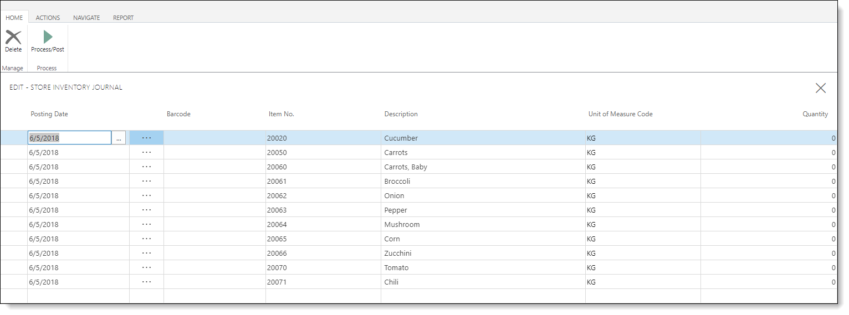Screen dimensions: 849x315
Task: Open the REPORT ribbon tab
Action: [x=123, y=18]
